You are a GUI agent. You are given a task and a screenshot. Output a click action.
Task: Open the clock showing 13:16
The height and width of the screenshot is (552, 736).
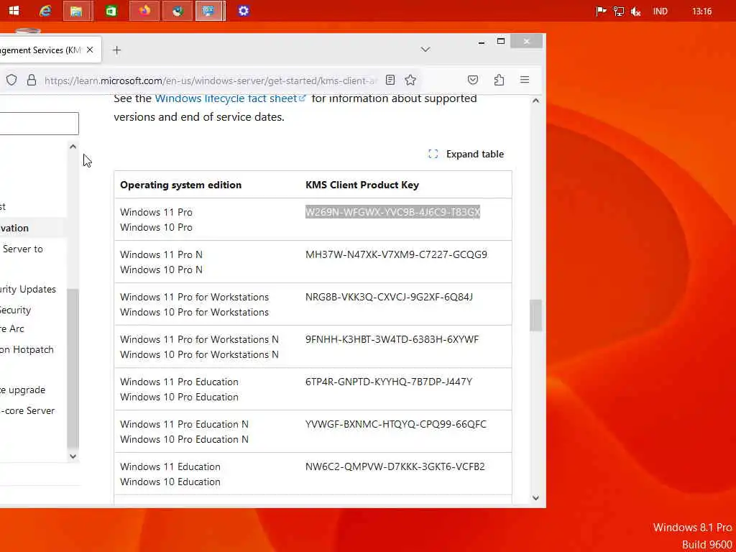point(701,11)
